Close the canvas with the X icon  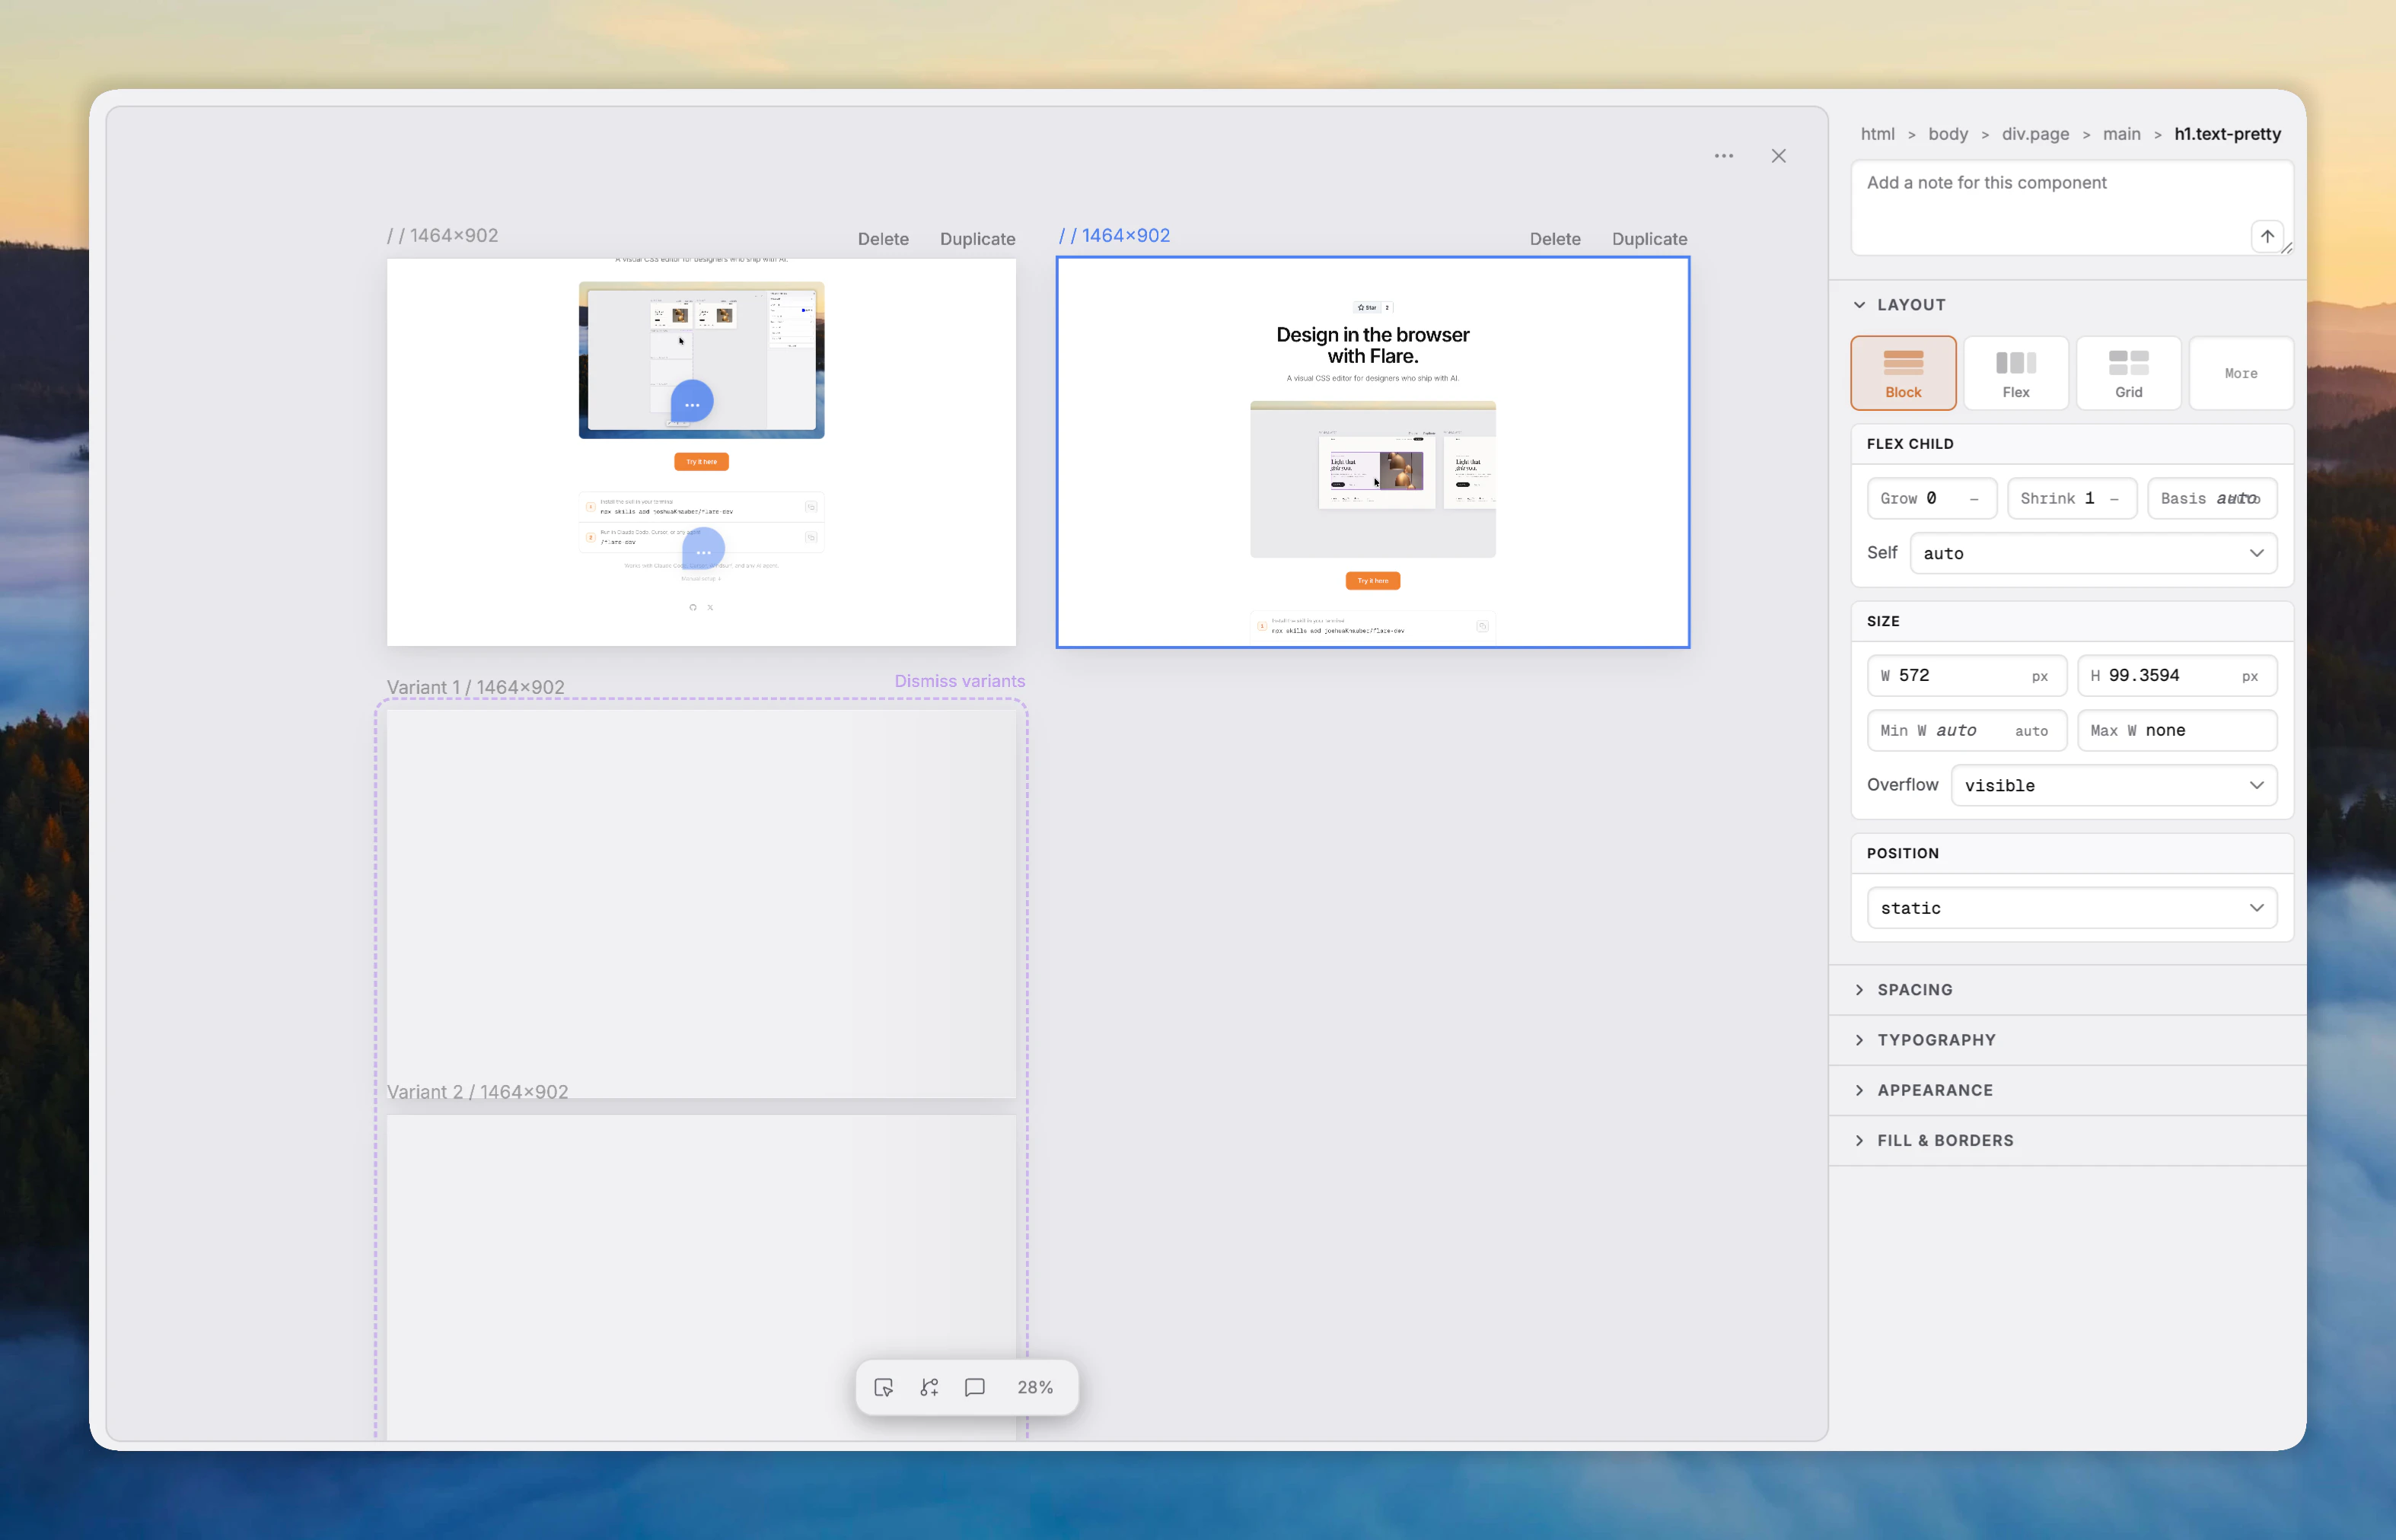[1779, 156]
